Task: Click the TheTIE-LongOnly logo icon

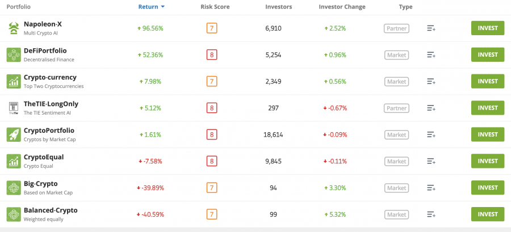Action: tap(14, 108)
